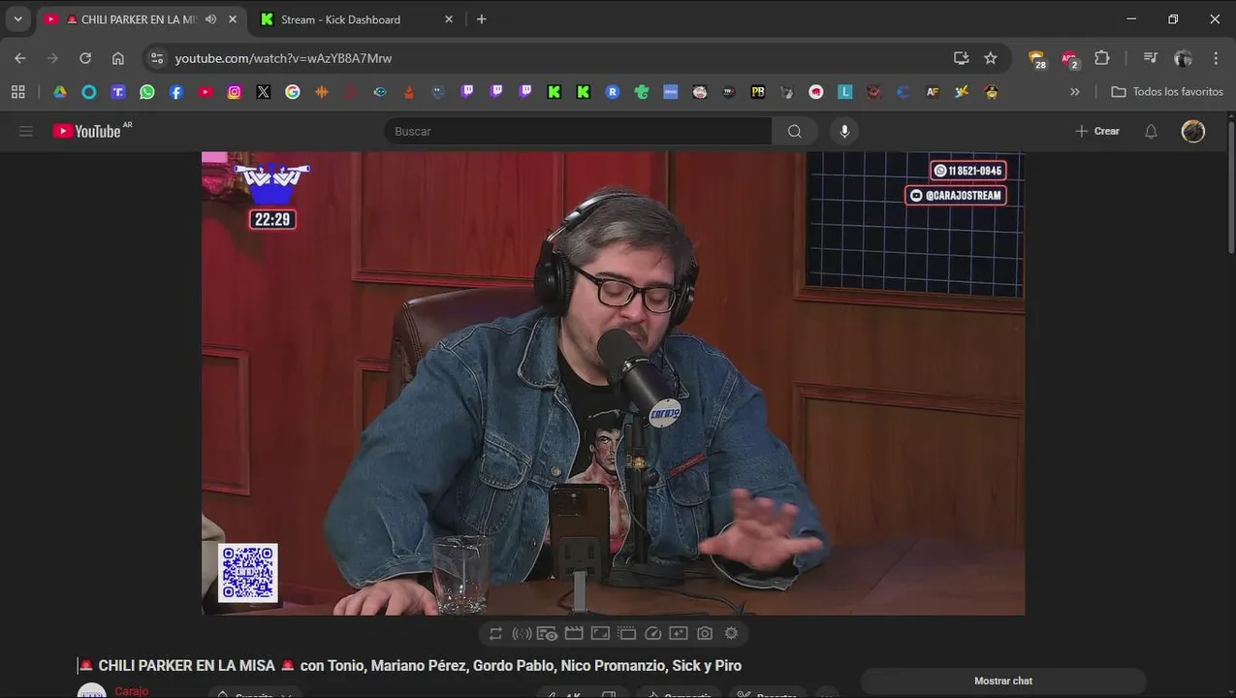The width and height of the screenshot is (1236, 698).
Task: Expand hidden bookmarks chevron
Action: 1074,92
